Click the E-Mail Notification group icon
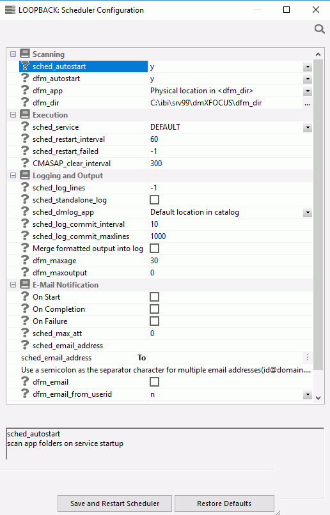The width and height of the screenshot is (330, 515). 25,284
